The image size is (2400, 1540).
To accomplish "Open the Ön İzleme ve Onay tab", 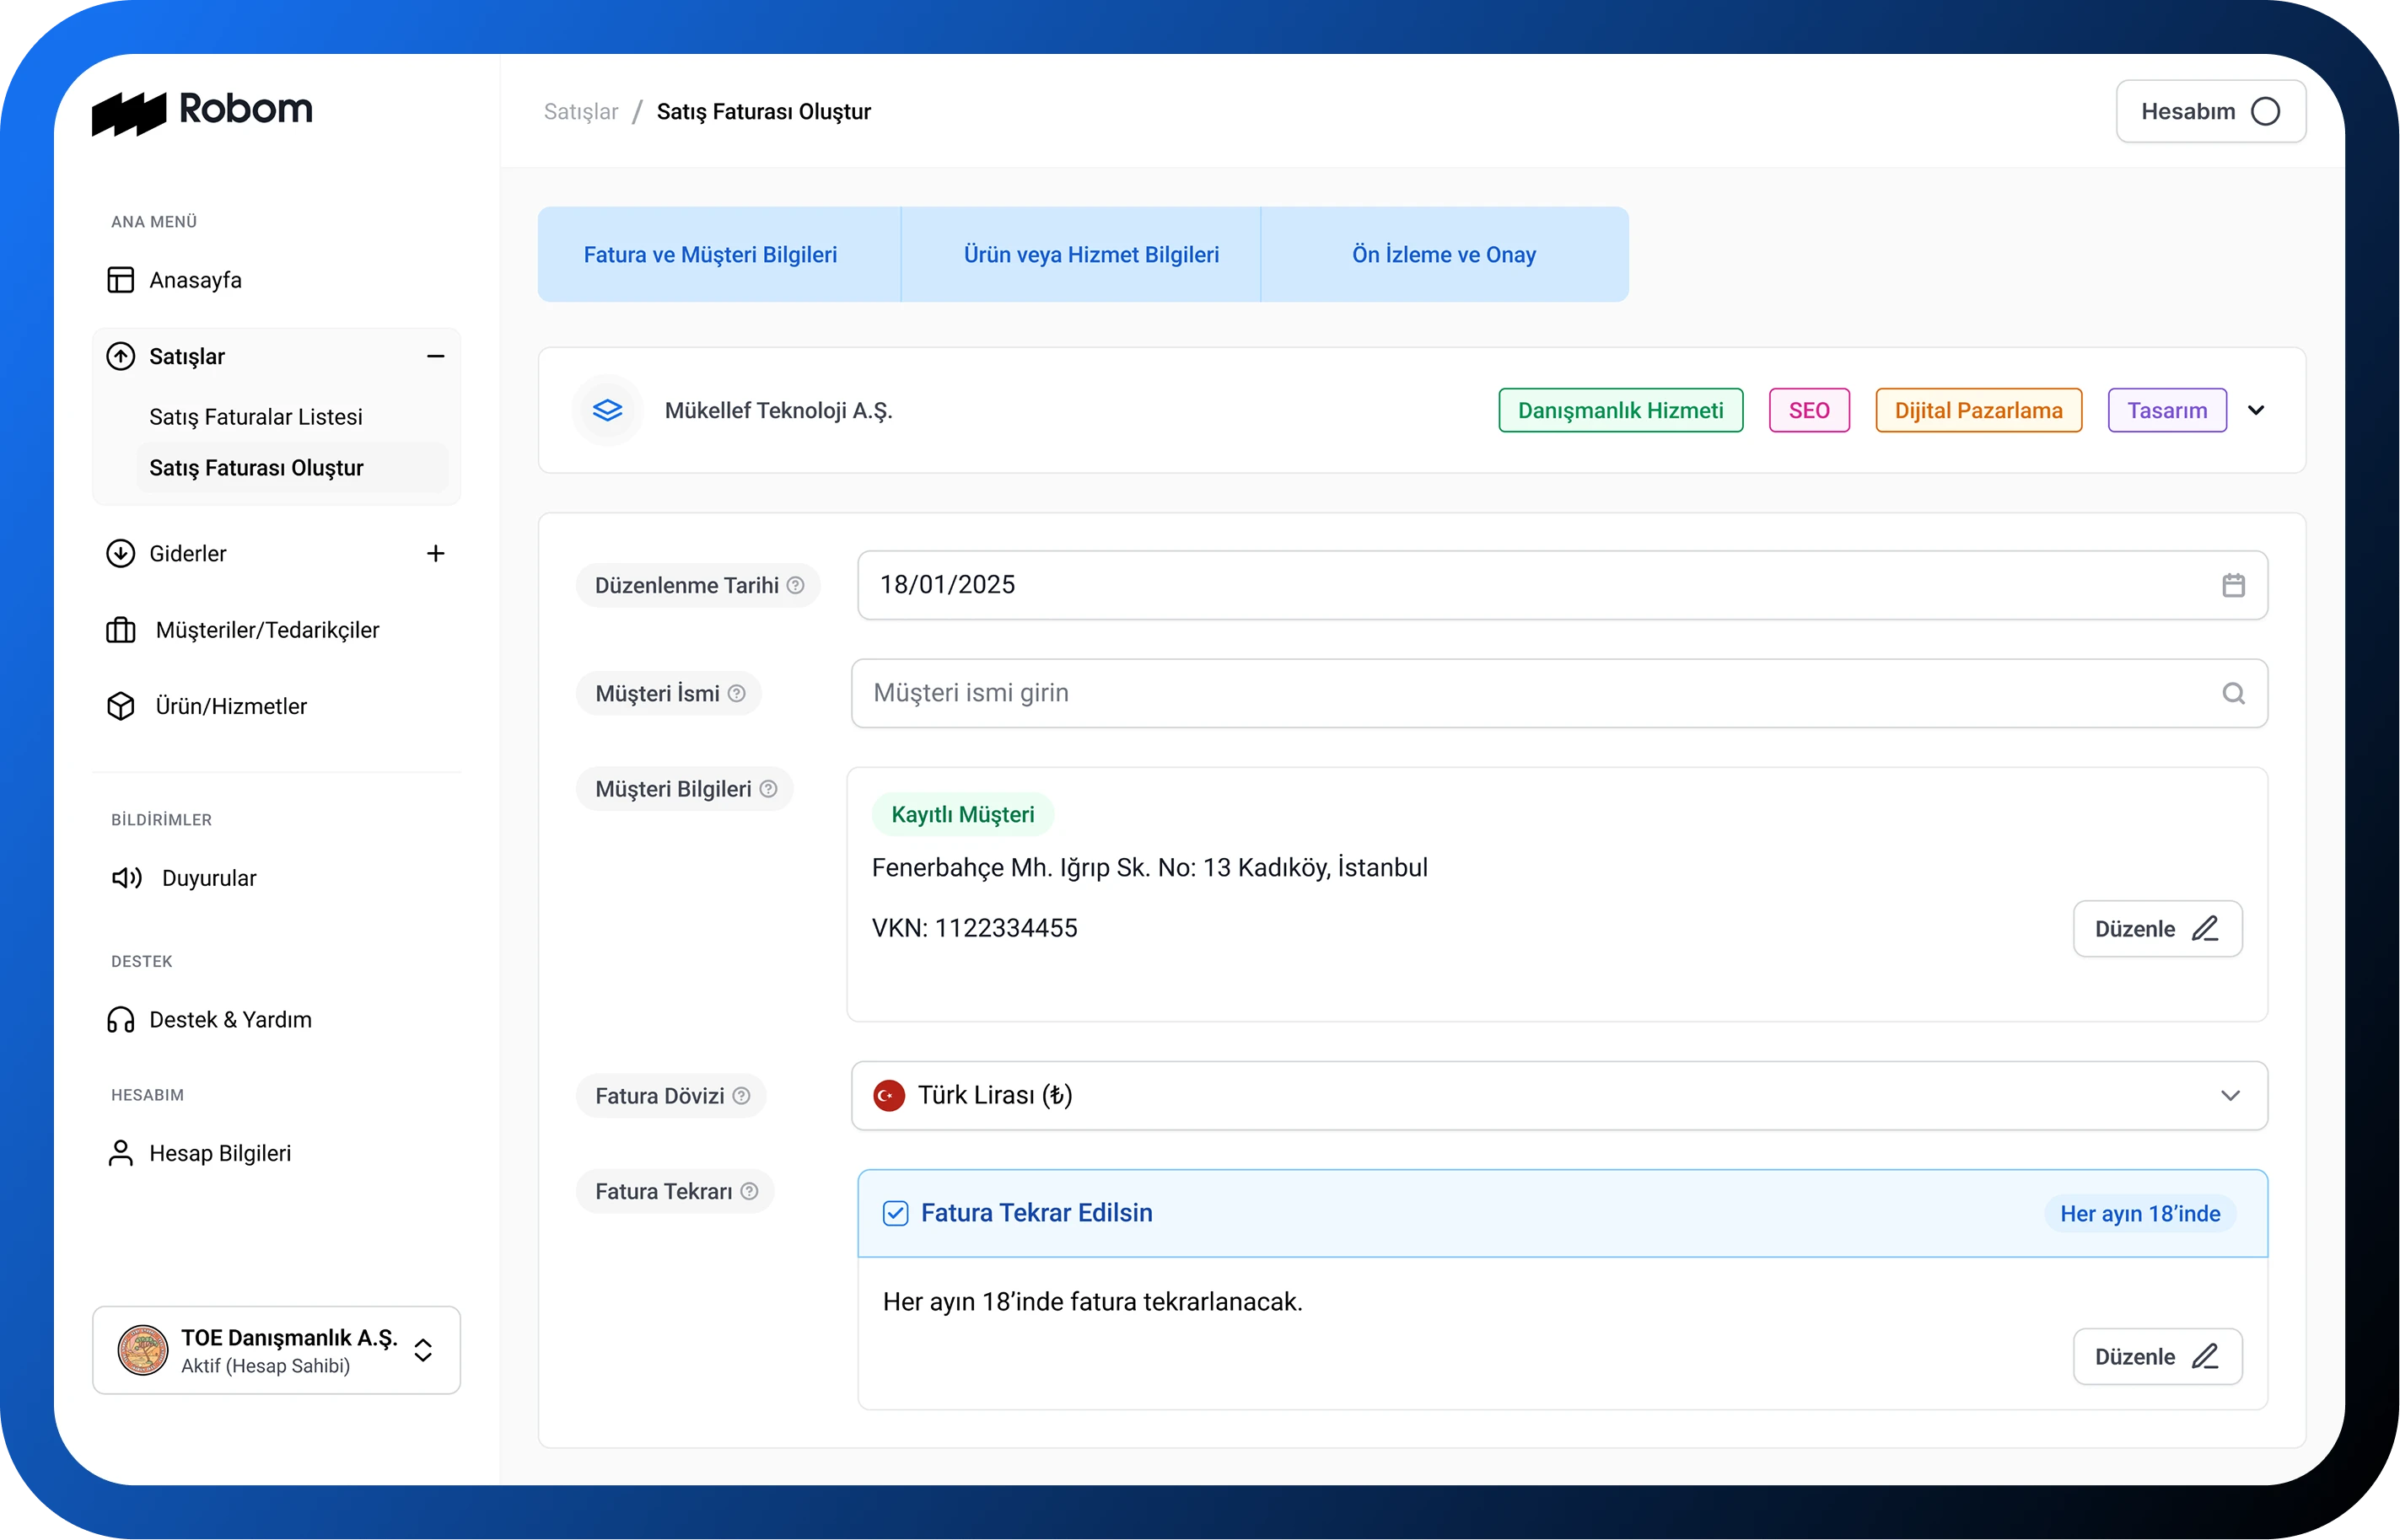I will [x=1444, y=255].
